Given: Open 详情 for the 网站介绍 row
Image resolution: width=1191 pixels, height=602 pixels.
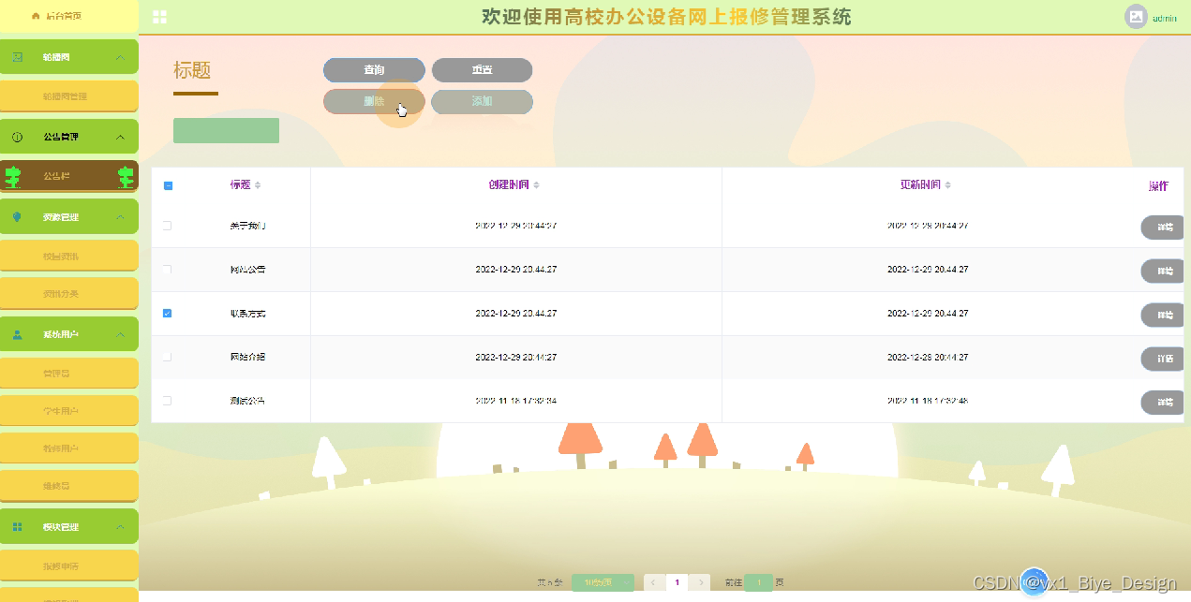Looking at the screenshot, I should [1163, 359].
